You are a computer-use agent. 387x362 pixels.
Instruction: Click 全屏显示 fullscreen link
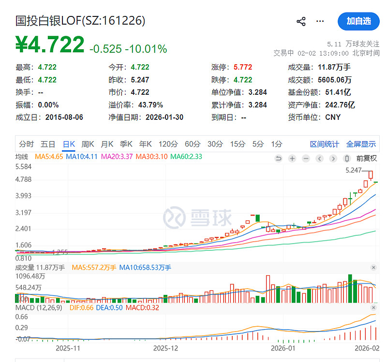[361, 144]
